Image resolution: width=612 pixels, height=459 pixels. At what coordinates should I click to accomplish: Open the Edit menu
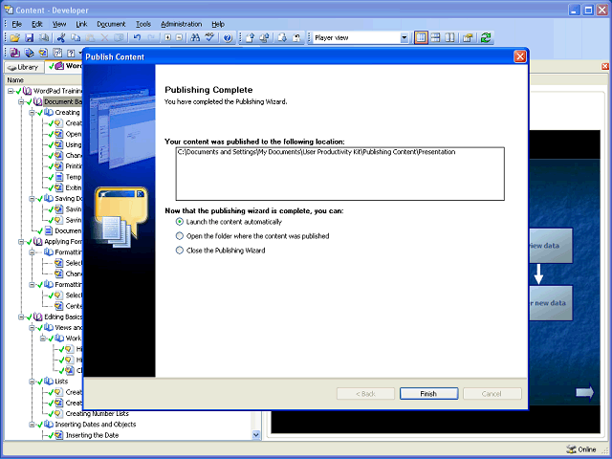pyautogui.click(x=37, y=24)
